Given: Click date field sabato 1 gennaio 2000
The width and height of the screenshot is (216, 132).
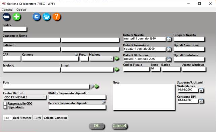Looking at the screenshot, I should click(x=144, y=49).
